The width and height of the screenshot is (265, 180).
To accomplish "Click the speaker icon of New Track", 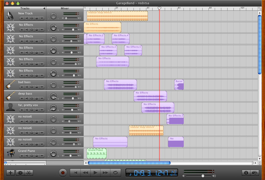I will 10,16.
